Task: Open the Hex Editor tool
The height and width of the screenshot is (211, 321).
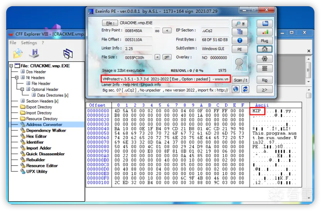Action: pos(36,136)
